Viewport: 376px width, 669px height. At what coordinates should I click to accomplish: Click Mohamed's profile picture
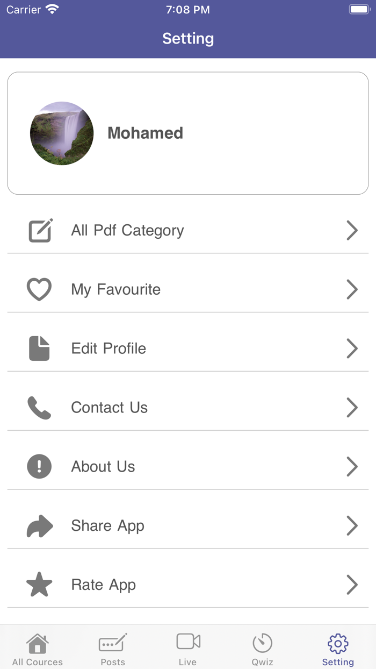pos(62,133)
